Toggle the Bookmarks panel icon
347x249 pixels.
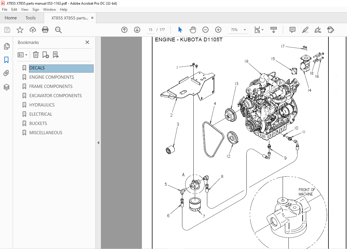point(6,60)
